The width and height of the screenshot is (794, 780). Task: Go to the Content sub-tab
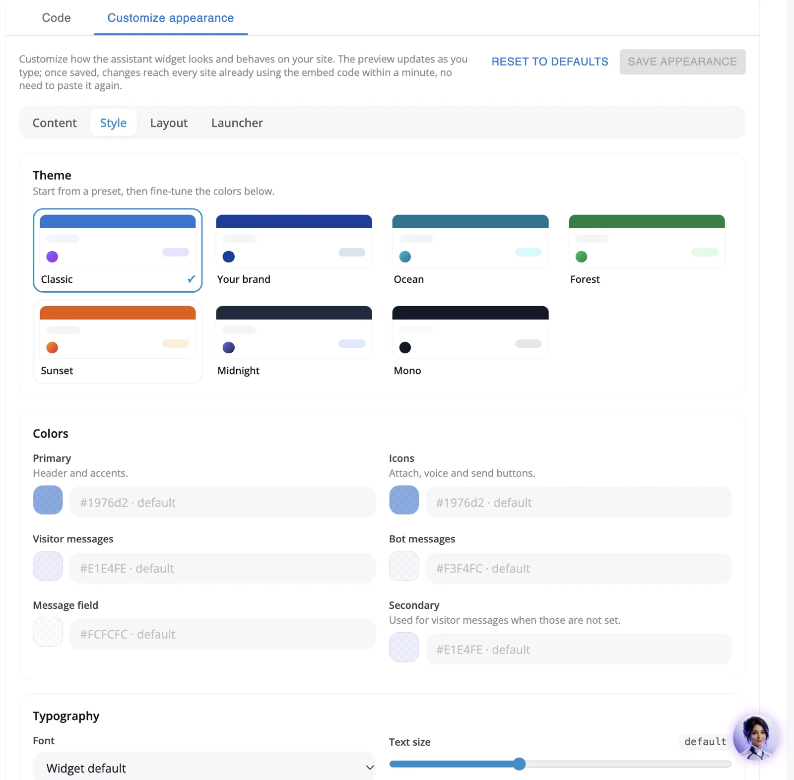pyautogui.click(x=55, y=123)
